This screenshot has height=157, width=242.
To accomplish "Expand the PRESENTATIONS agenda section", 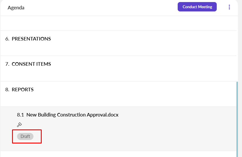I will (x=31, y=39).
